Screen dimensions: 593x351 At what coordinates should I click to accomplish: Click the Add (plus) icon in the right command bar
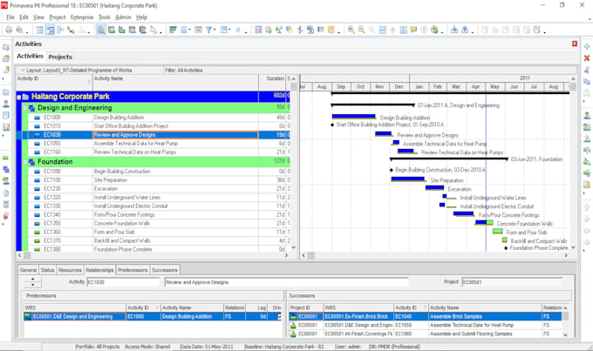tap(587, 46)
